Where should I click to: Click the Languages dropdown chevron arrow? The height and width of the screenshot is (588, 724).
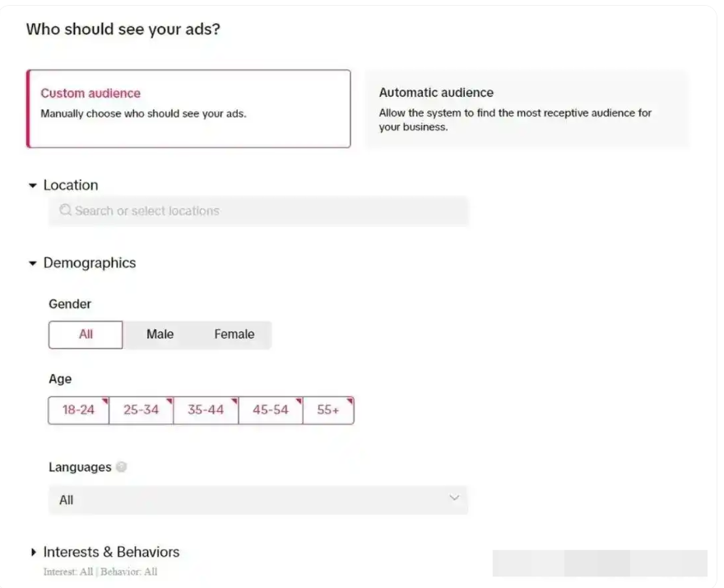click(x=453, y=498)
